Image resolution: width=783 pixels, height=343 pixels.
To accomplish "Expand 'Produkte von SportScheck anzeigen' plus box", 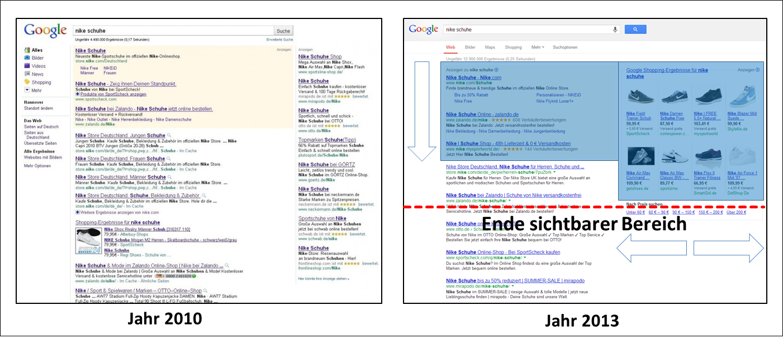I will [77, 94].
